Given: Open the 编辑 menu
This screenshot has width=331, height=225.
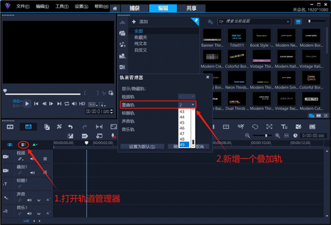Looking at the screenshot, I should [42, 6].
